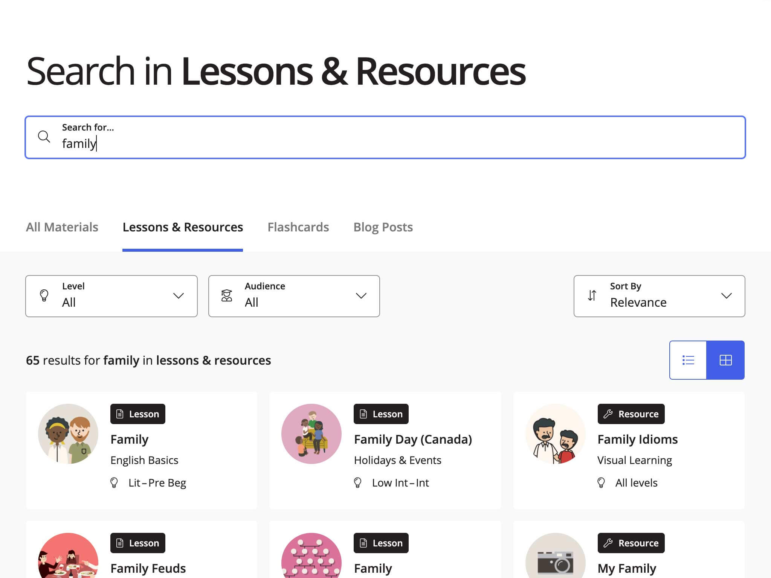Click in the search field containing family

(385, 137)
